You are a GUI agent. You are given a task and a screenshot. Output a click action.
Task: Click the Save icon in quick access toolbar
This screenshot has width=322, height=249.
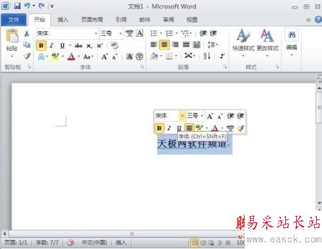(17, 6)
